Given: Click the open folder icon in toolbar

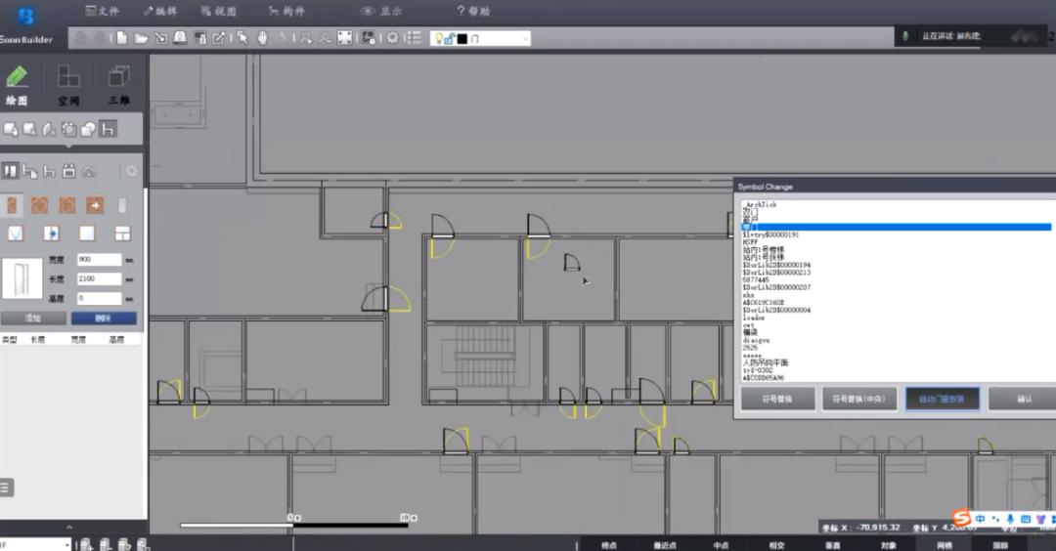Looking at the screenshot, I should point(141,38).
